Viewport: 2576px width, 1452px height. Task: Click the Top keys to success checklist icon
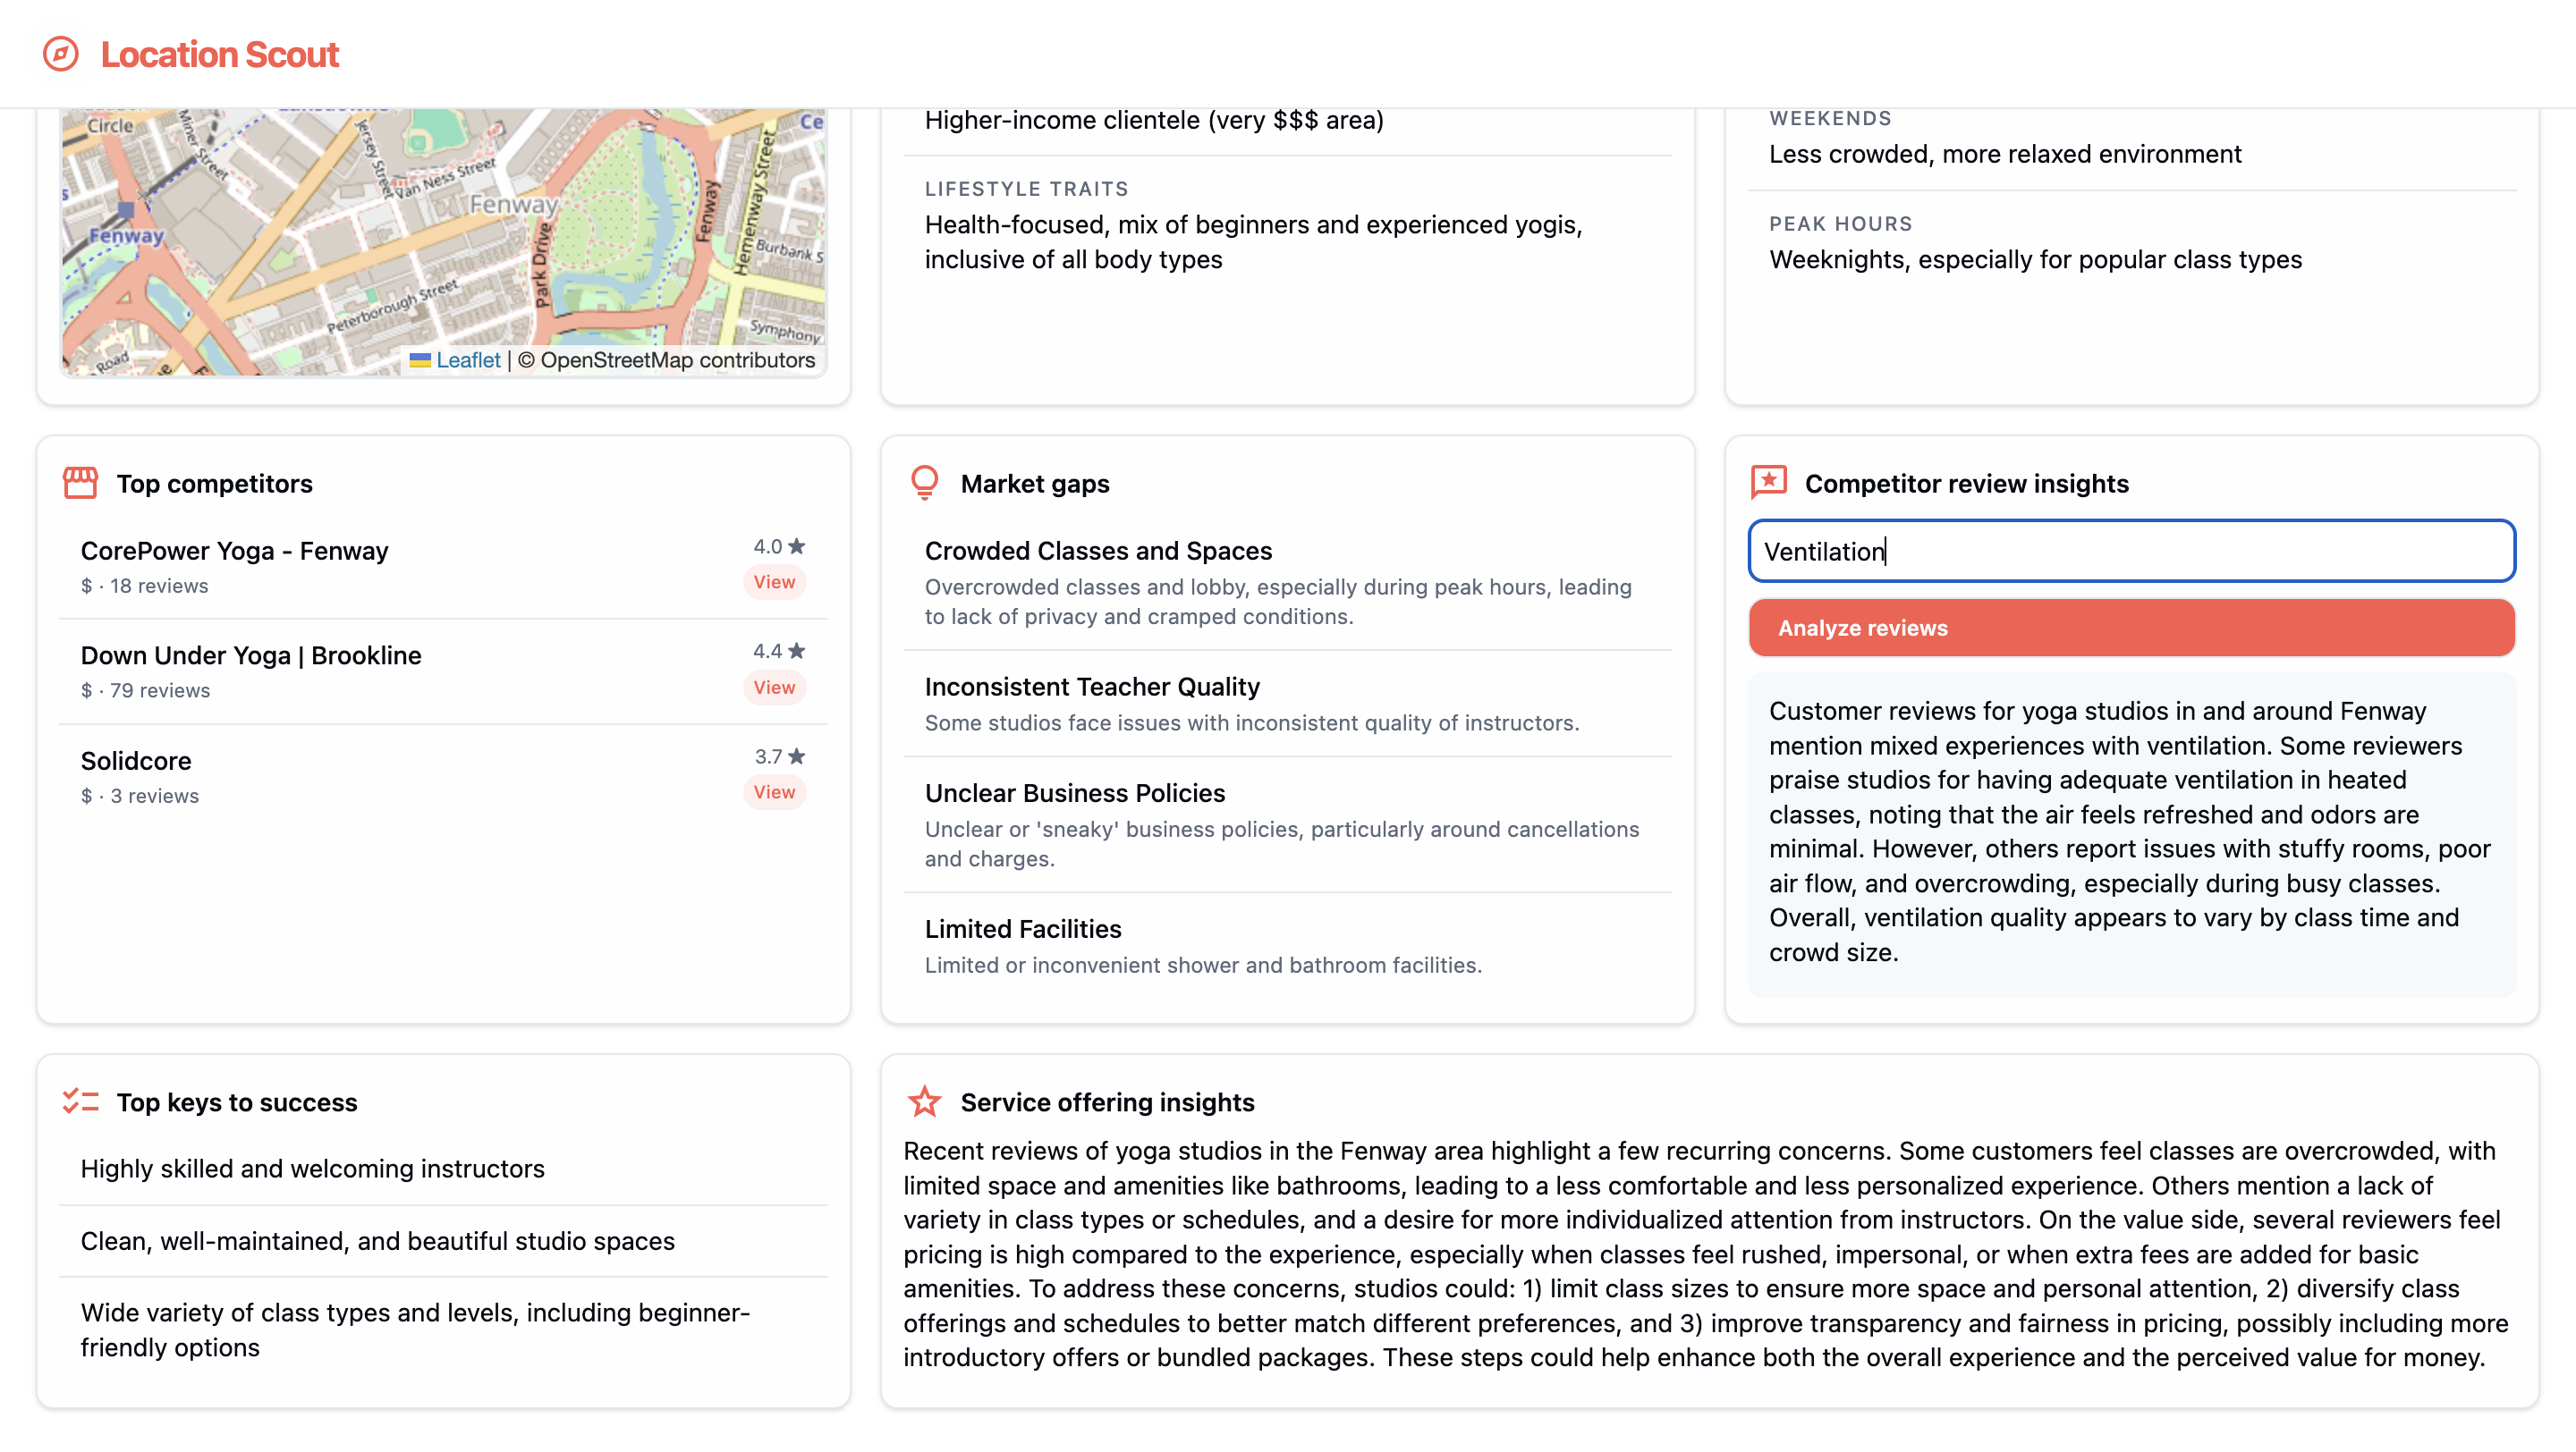(x=80, y=1102)
